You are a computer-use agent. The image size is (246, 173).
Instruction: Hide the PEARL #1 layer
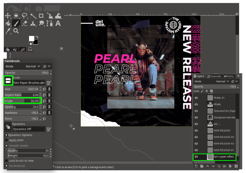coord(196,98)
